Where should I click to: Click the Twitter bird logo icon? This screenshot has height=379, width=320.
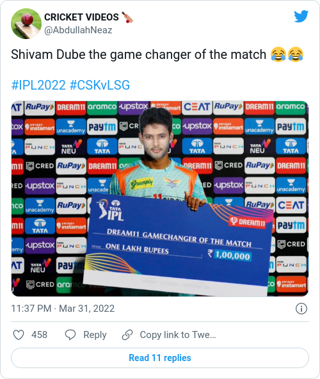pos(301,17)
